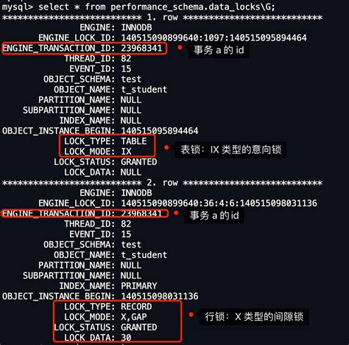Click red dot beside second transaction id

coord(176,213)
